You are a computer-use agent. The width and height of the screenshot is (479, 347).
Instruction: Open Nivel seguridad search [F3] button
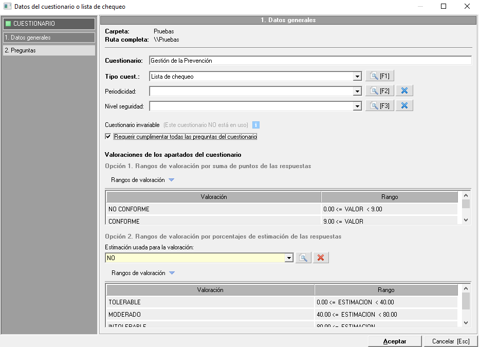coord(380,106)
